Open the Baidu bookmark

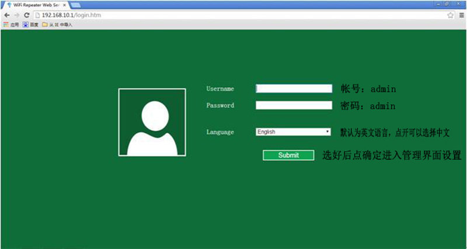(x=31, y=25)
